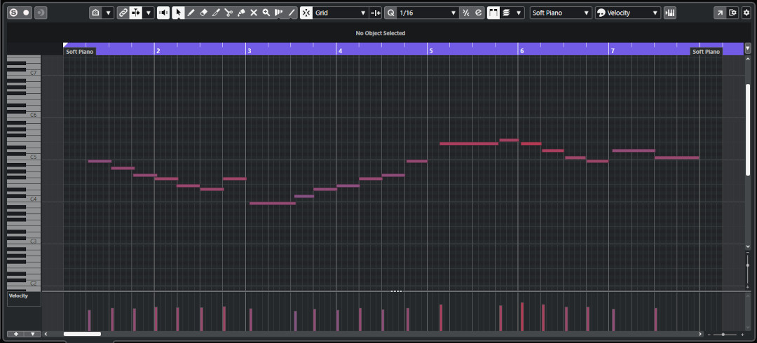
Task: Select the Mute X tool
Action: (x=254, y=13)
